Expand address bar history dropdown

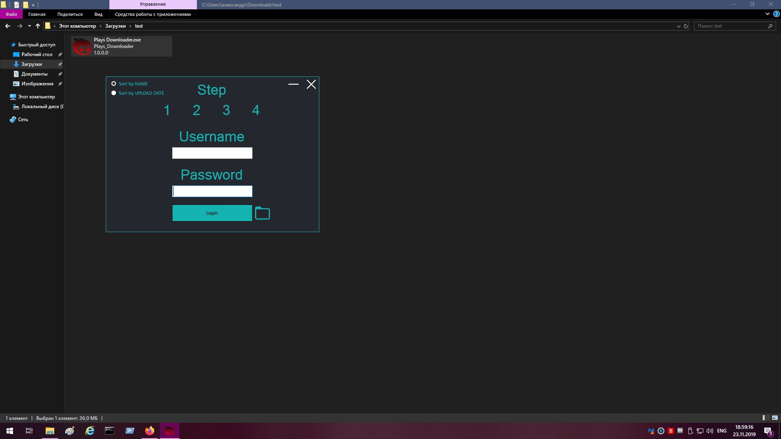point(678,26)
